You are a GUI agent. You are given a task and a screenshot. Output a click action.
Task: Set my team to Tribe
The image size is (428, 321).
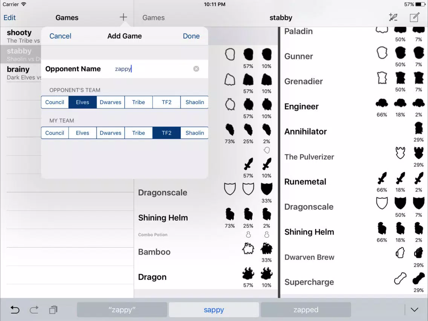pyautogui.click(x=138, y=133)
